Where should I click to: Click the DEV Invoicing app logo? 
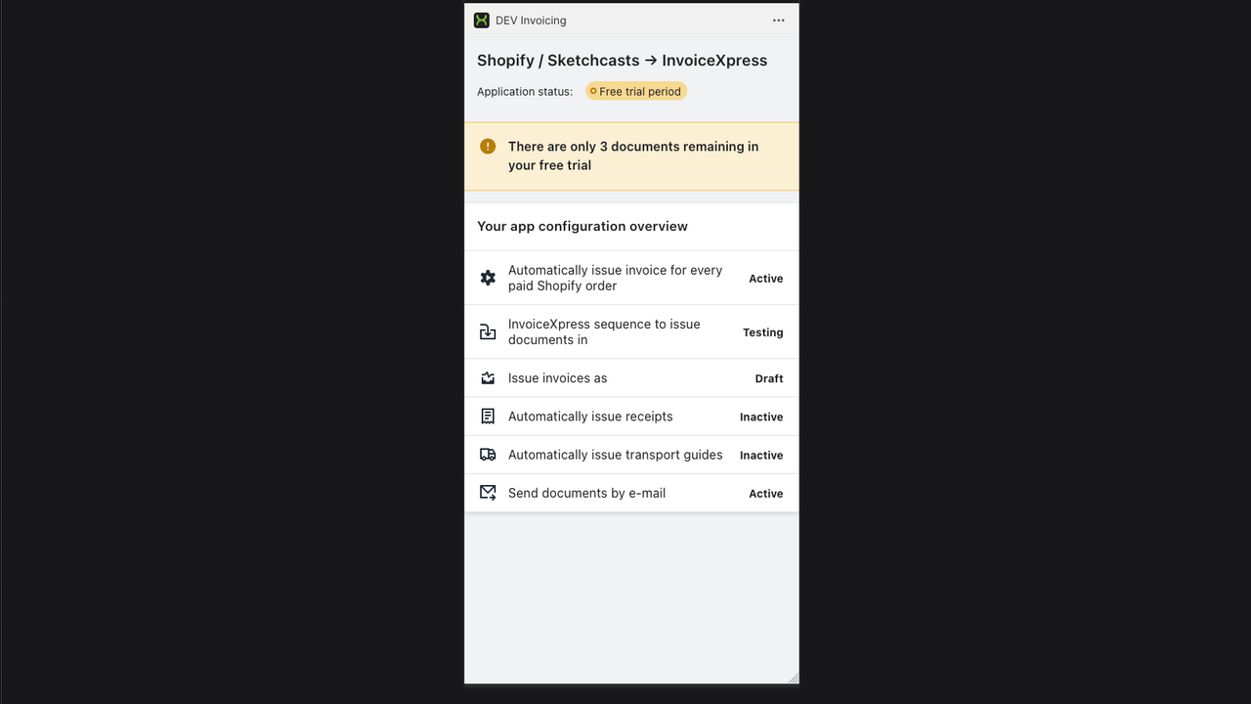(481, 20)
